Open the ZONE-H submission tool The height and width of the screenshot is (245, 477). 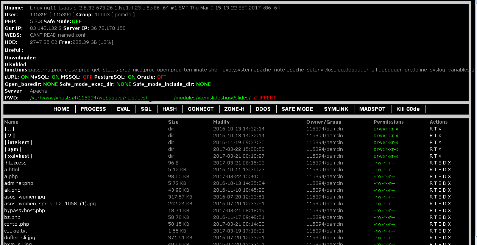235,109
